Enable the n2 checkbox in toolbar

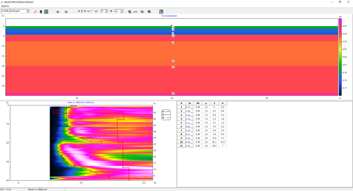point(93,11)
